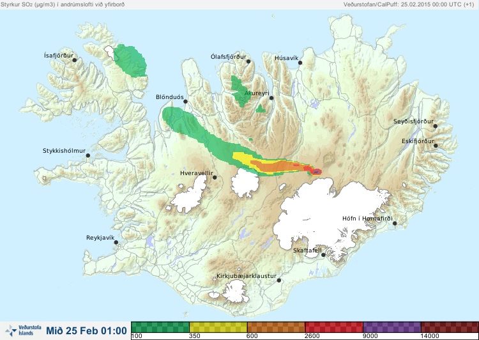Click the Styrkur SO2 title text

pos(63,4)
